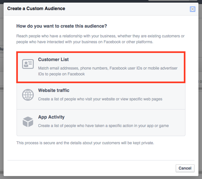The height and width of the screenshot is (179, 202).
Task: Click the "How do you want to create" heading
Action: 61,26
